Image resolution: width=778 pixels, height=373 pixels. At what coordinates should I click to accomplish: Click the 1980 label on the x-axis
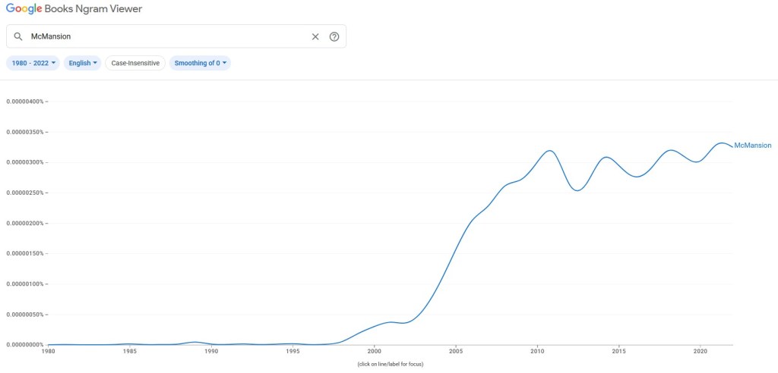click(48, 352)
